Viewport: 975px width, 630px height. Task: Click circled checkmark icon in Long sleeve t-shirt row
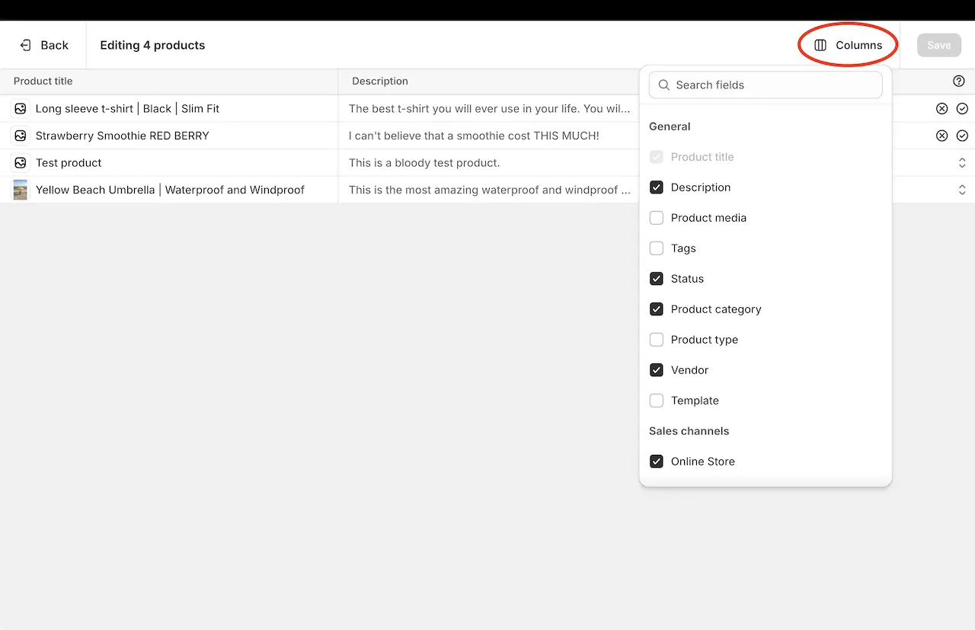pyautogui.click(x=962, y=109)
